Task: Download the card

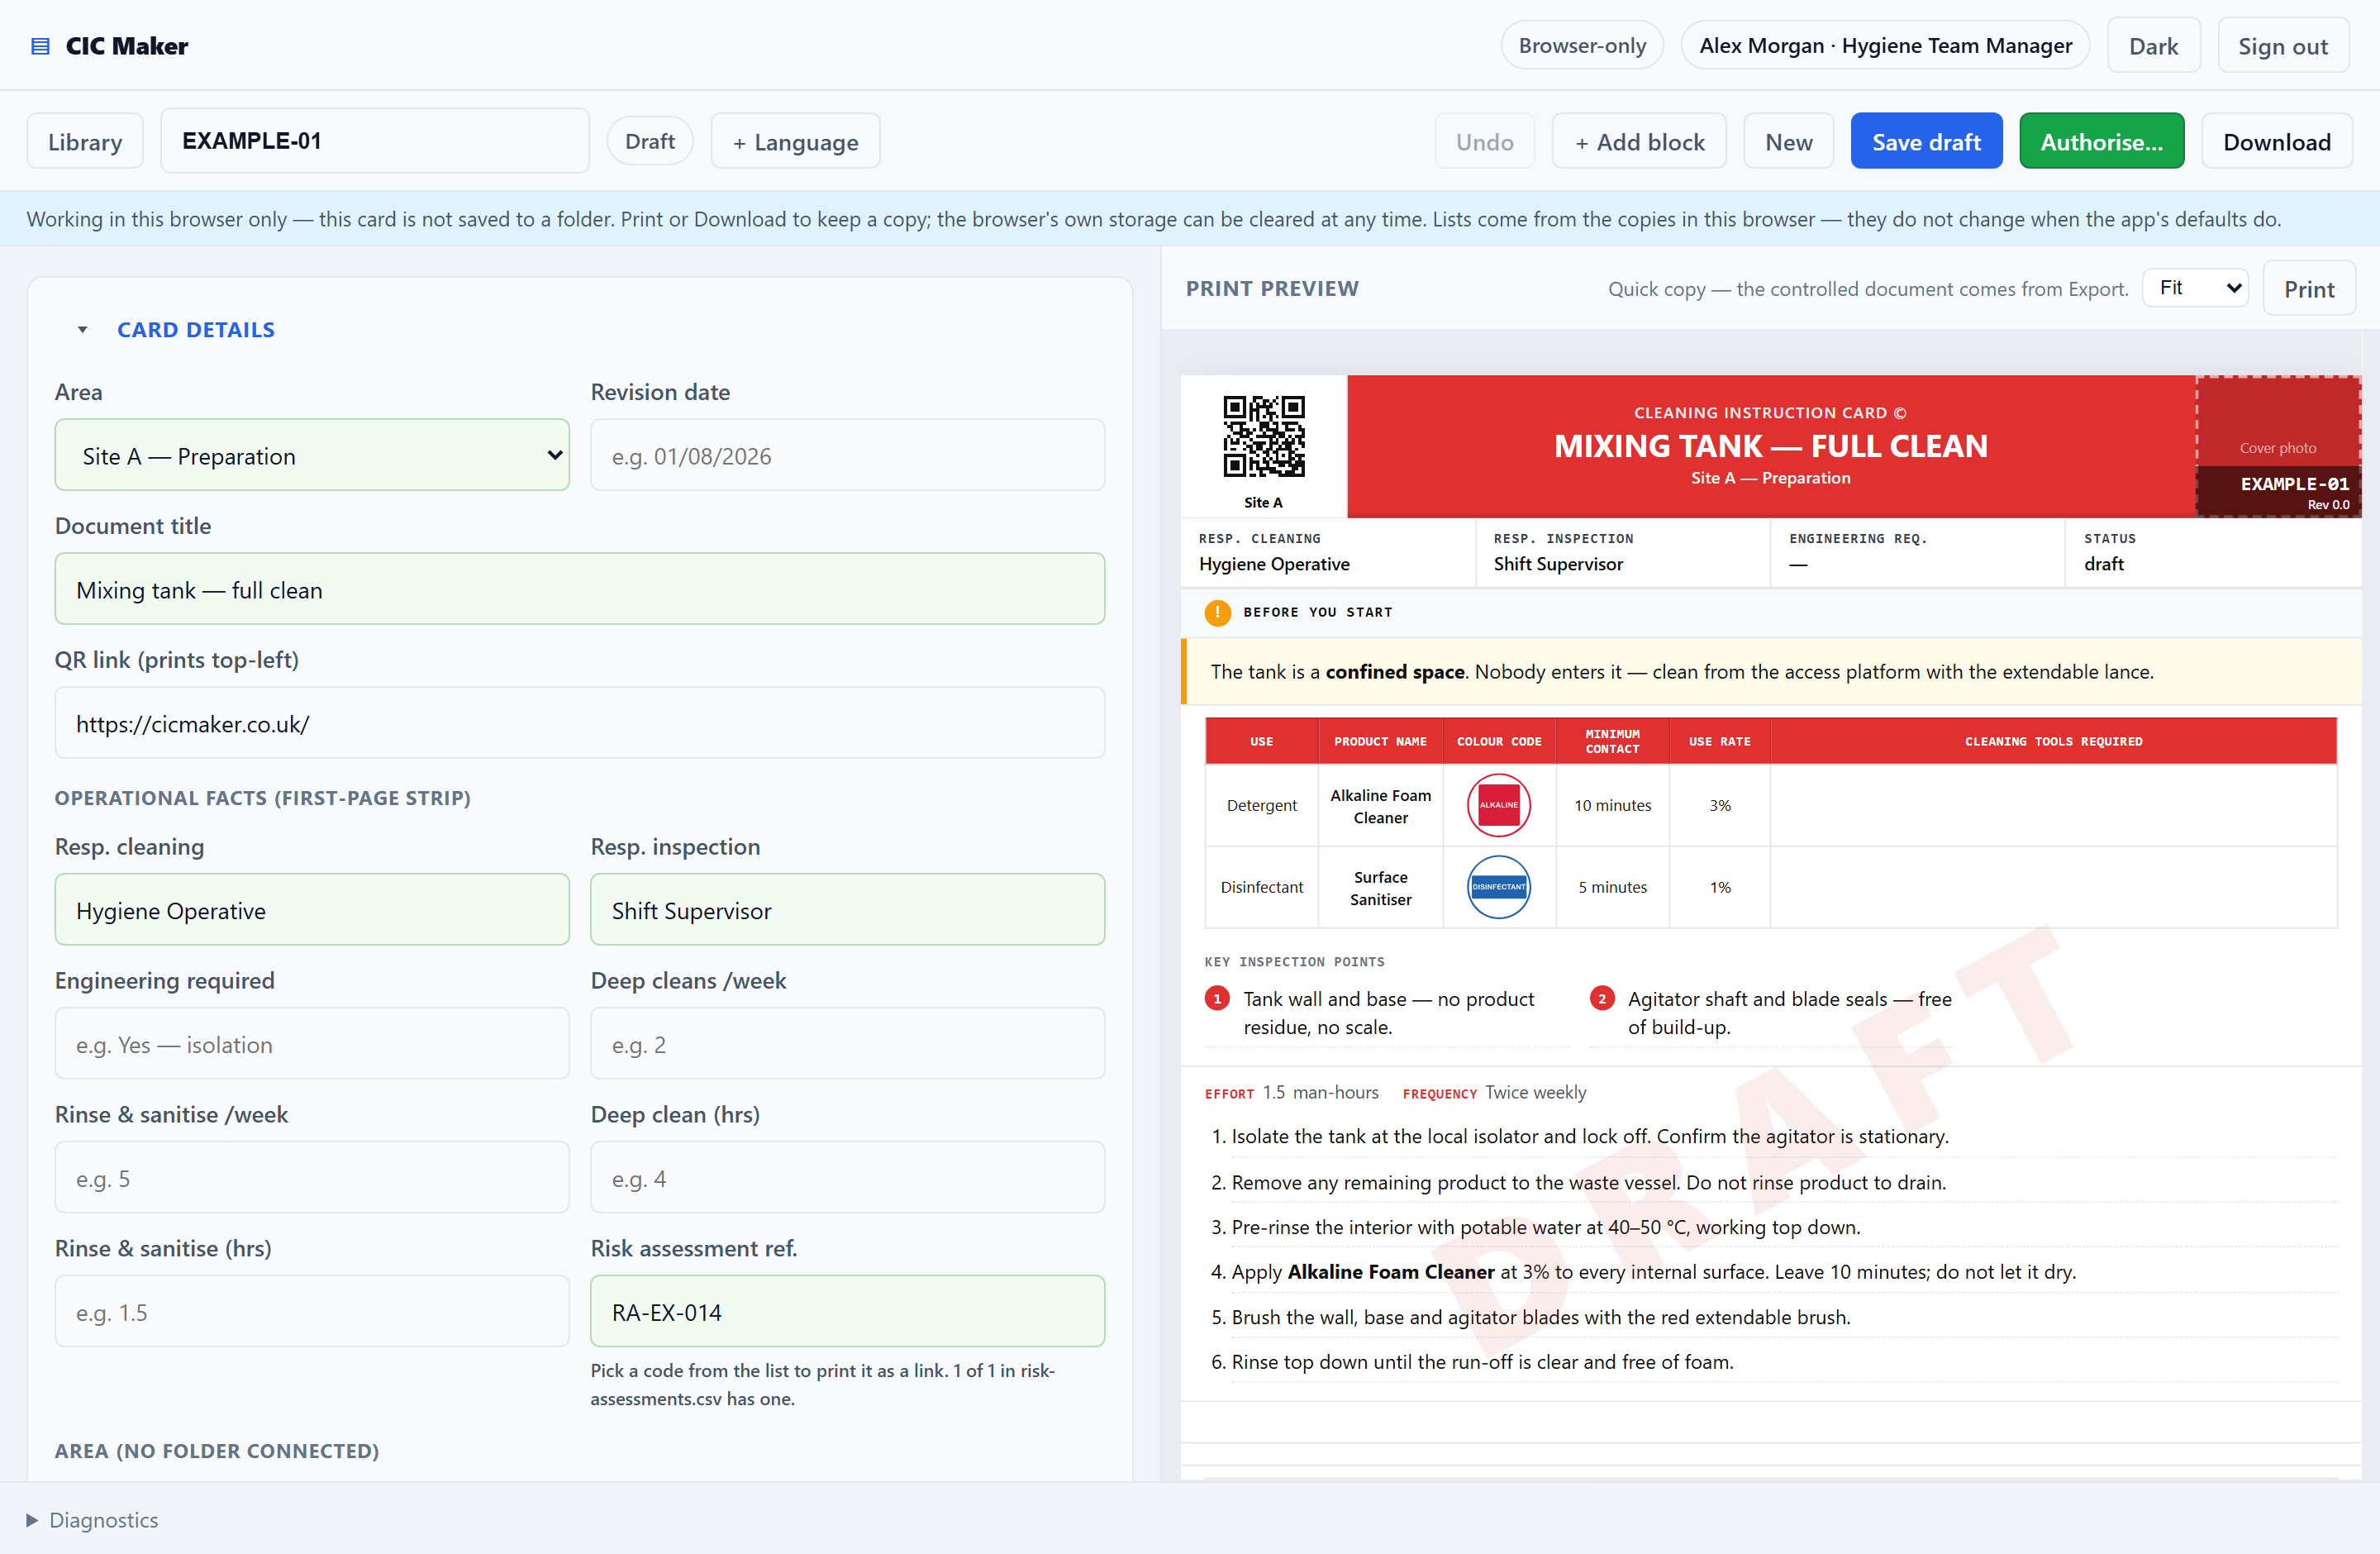Action: coord(2276,142)
